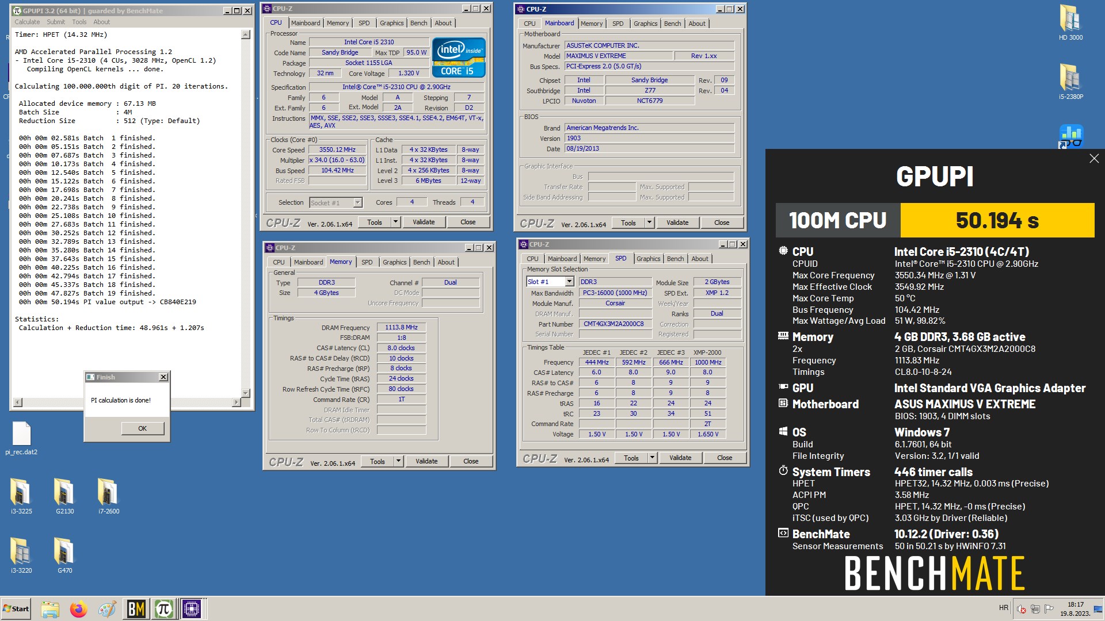Click Close in the CPU-Z SPD window
Screen dimensions: 1105x621
(725, 458)
